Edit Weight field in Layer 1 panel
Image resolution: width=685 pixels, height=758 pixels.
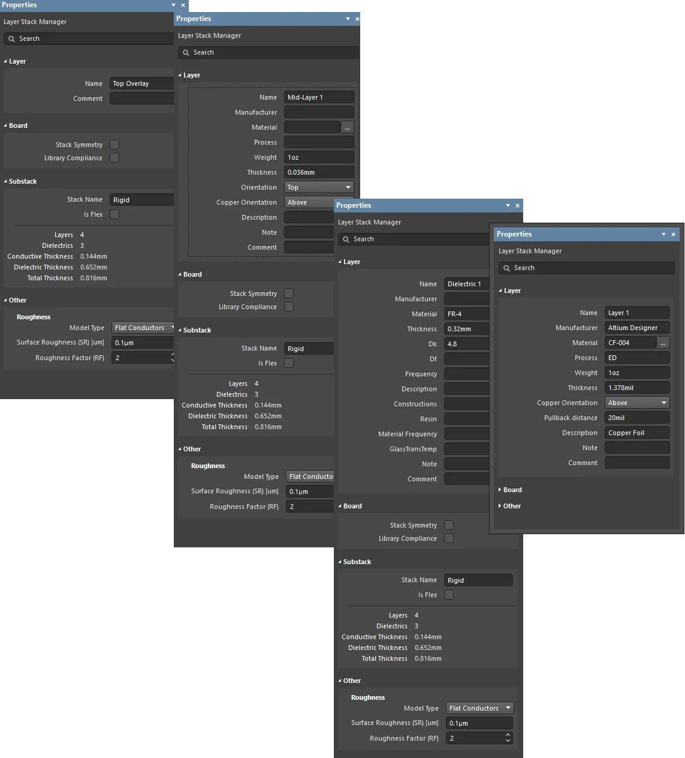pos(637,373)
